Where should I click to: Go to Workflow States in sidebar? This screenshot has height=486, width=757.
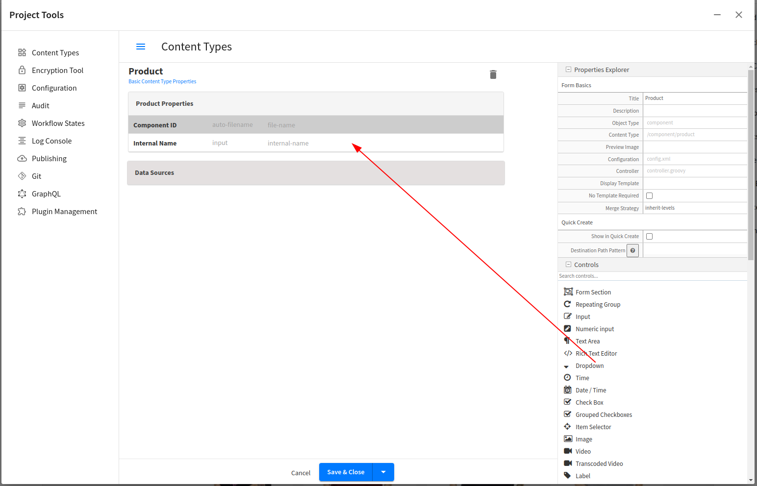(x=58, y=123)
